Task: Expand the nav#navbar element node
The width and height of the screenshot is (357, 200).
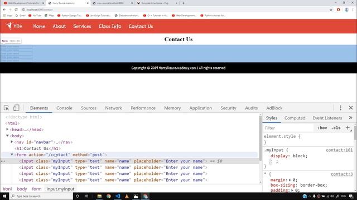Action: click(12, 142)
